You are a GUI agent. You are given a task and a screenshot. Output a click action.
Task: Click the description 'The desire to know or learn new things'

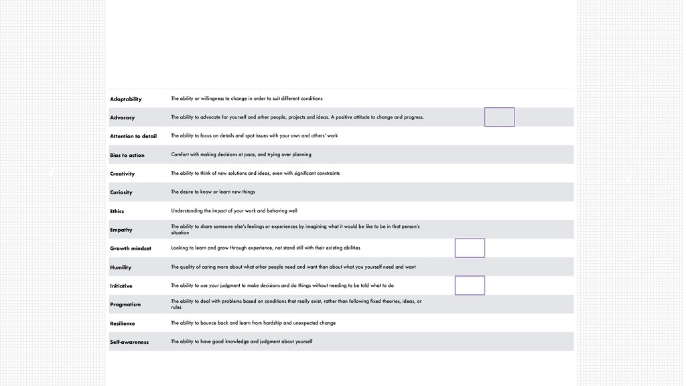click(x=212, y=192)
